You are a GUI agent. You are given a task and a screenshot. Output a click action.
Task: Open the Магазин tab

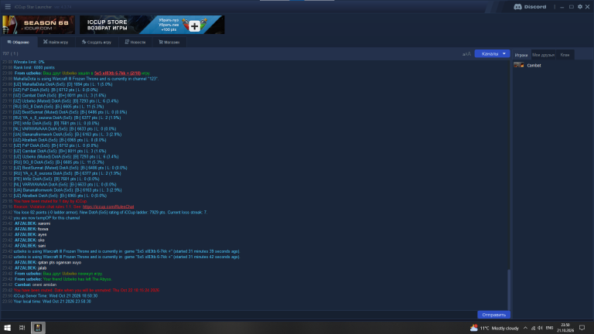click(169, 42)
